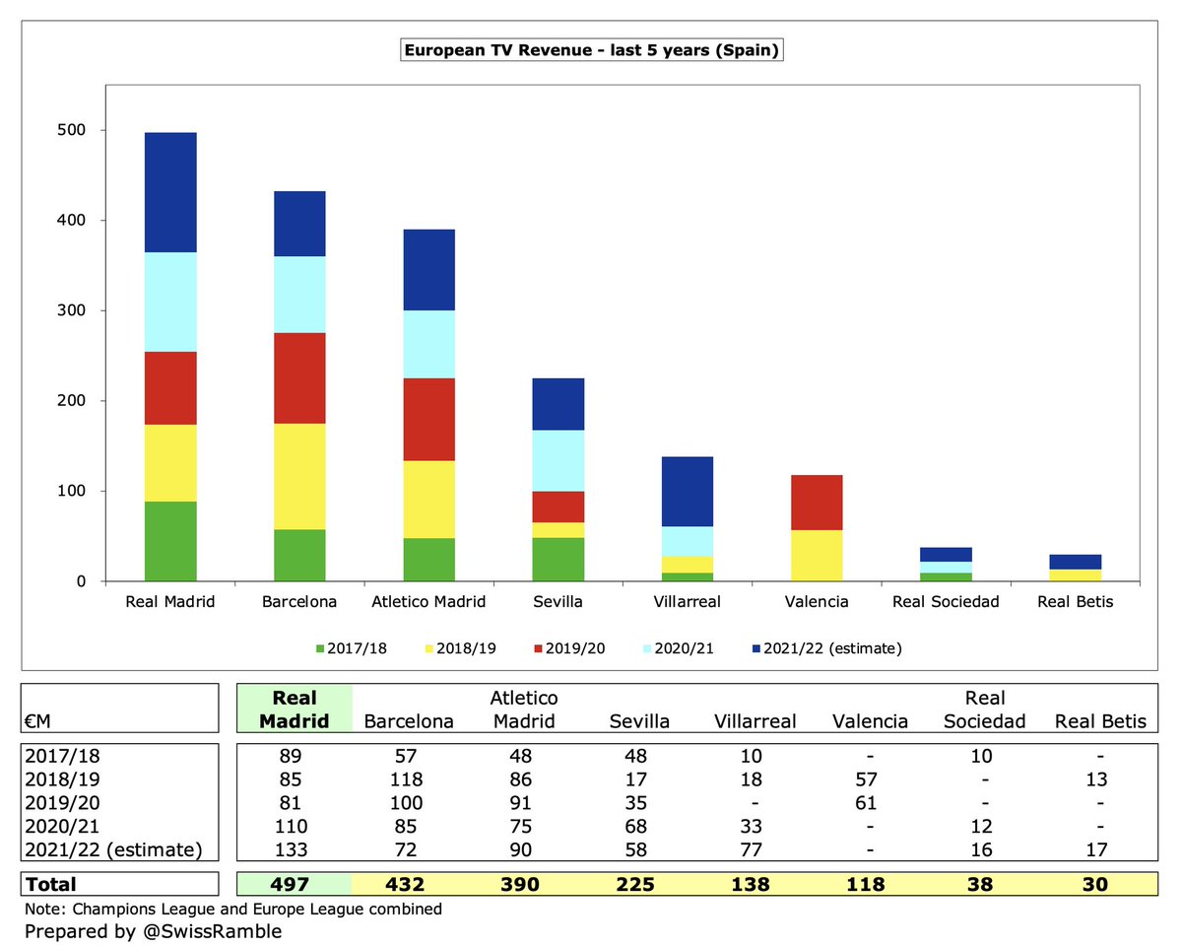Click Villarreal's dark blue 2021/22 bar segment
The image size is (1182, 947).
687,492
